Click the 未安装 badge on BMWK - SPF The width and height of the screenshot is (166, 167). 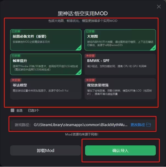pos(90,56)
